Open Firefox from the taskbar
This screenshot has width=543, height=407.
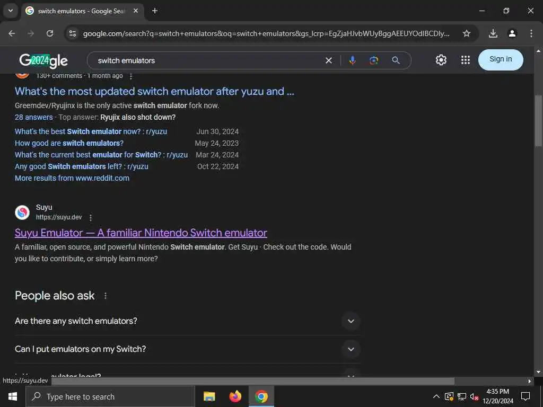click(x=235, y=396)
